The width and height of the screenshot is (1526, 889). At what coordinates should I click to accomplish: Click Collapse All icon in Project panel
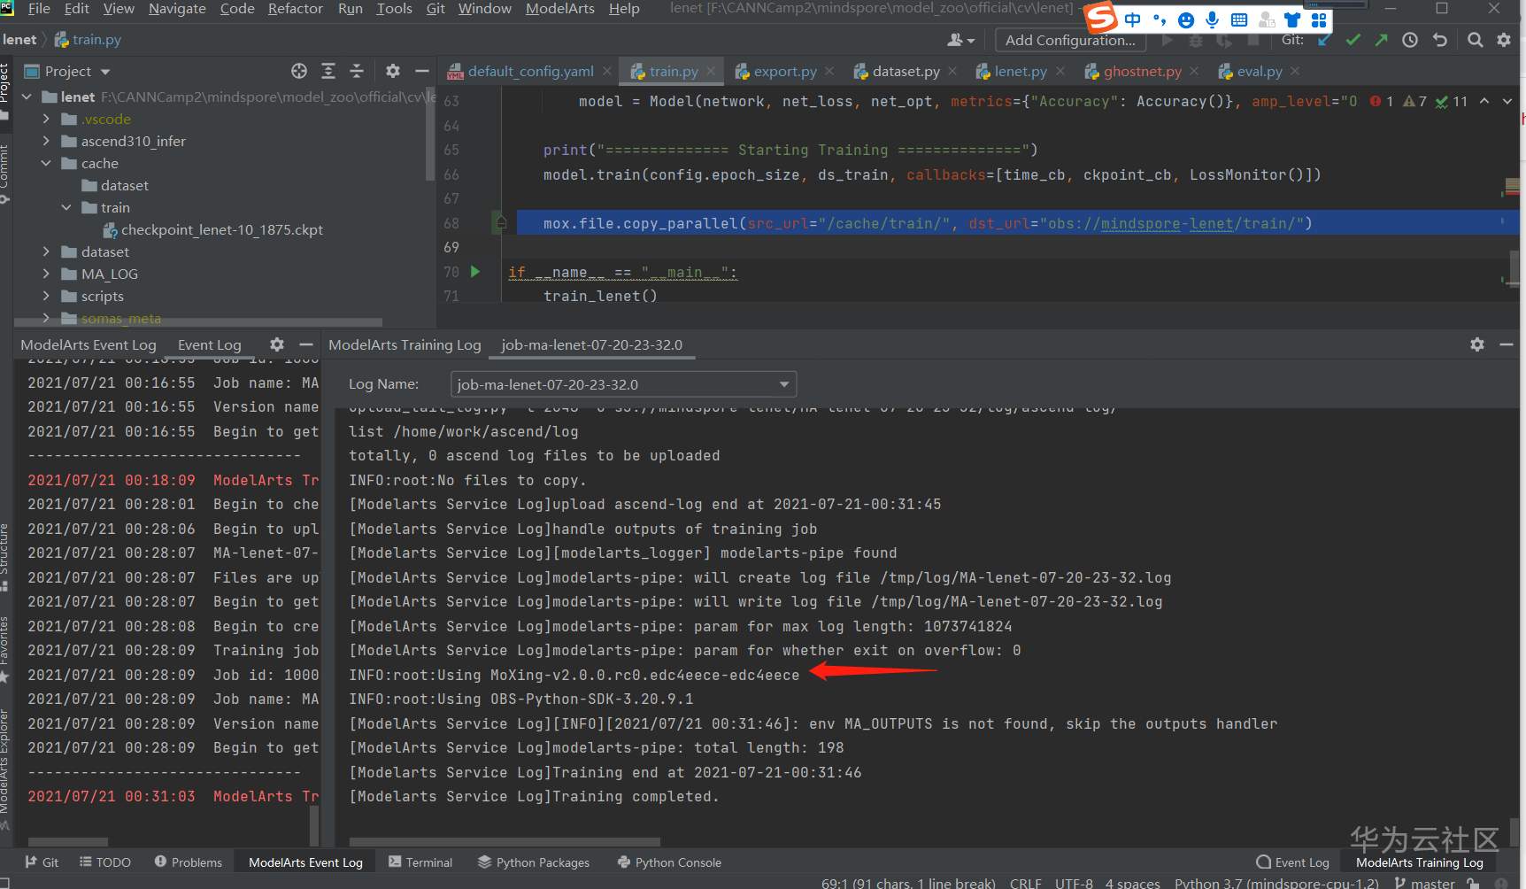coord(357,71)
